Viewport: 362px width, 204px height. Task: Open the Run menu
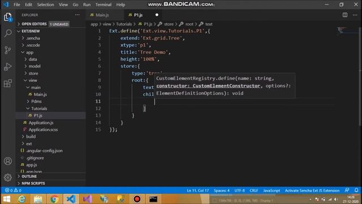[87, 5]
